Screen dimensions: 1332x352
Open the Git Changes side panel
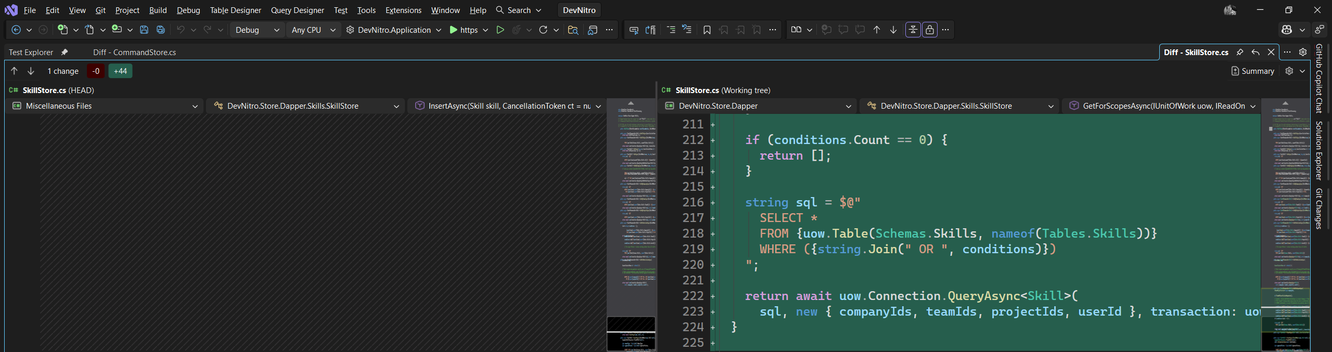pos(1319,208)
